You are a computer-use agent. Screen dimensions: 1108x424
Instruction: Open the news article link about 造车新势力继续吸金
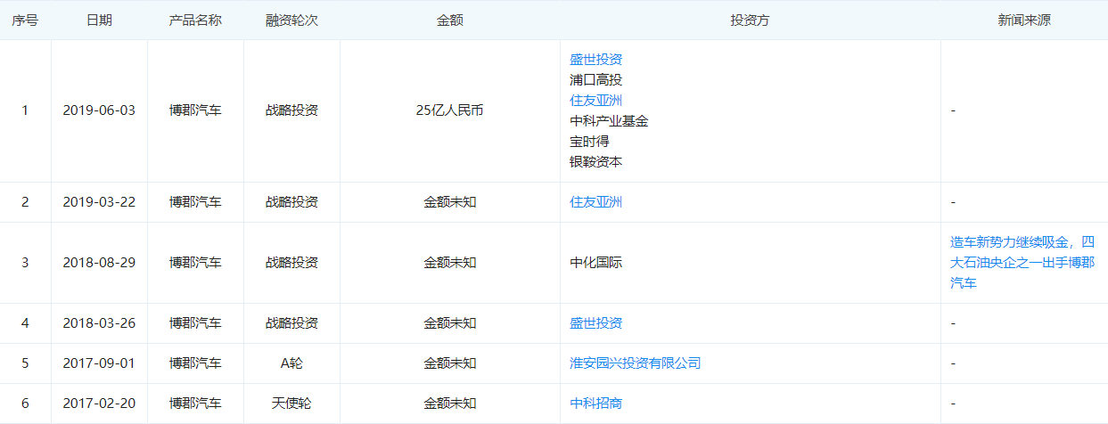pyautogui.click(x=1022, y=262)
